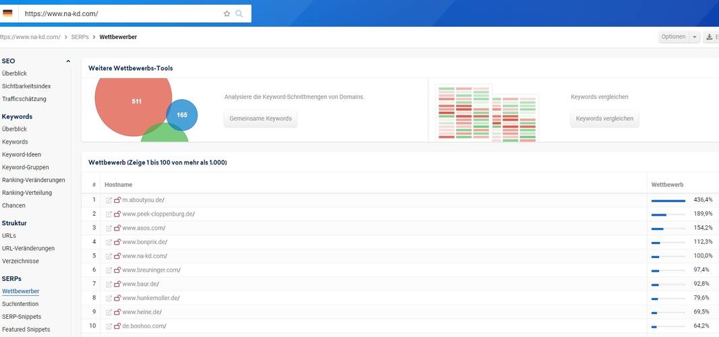The width and height of the screenshot is (719, 337).
Task: Click competition bar for peek-cloppenburg 189,9%
Action: click(x=668, y=214)
